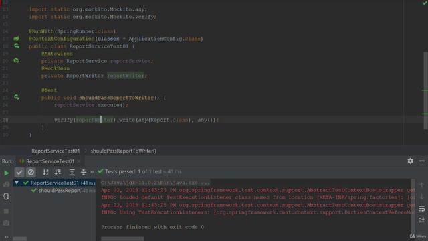Open Run panel settings gear
Image resolution: width=428 pixels, height=241 pixels.
410,161
